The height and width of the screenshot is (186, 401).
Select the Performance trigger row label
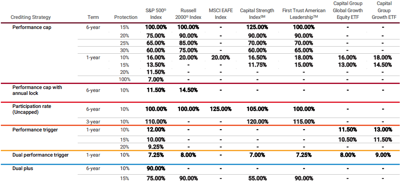(35, 130)
